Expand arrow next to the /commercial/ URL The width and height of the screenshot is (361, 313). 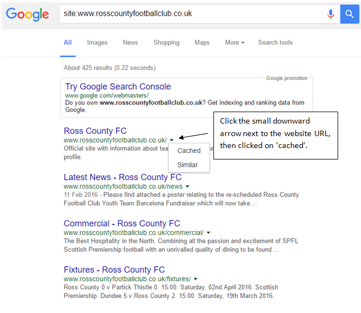coord(209,232)
